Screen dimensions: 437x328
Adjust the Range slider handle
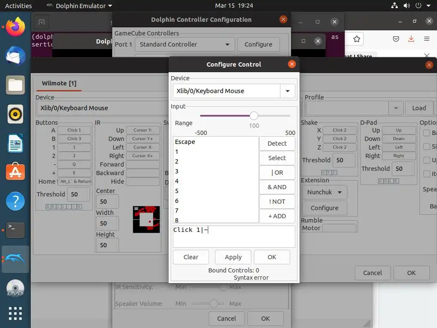pos(253,115)
